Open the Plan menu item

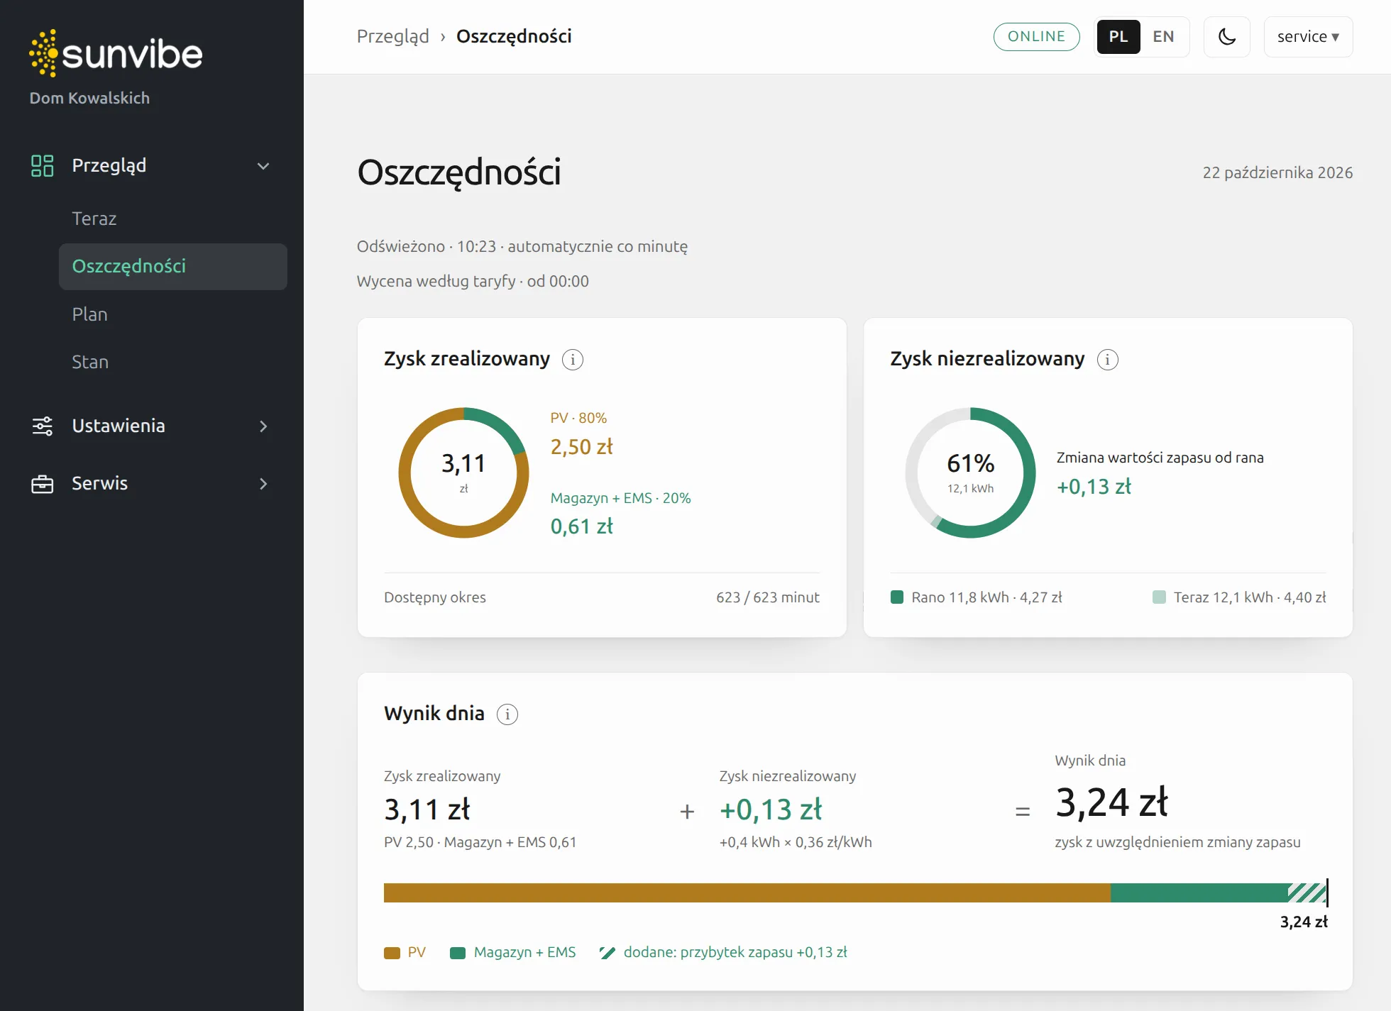(x=90, y=314)
